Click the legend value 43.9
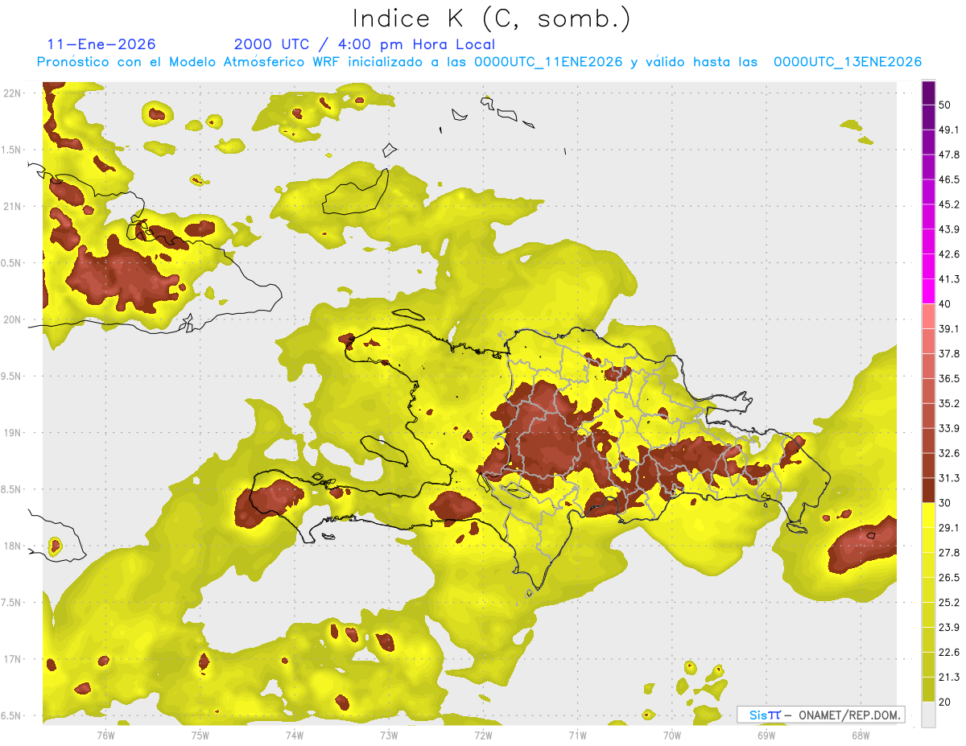966x746 pixels. tap(949, 229)
